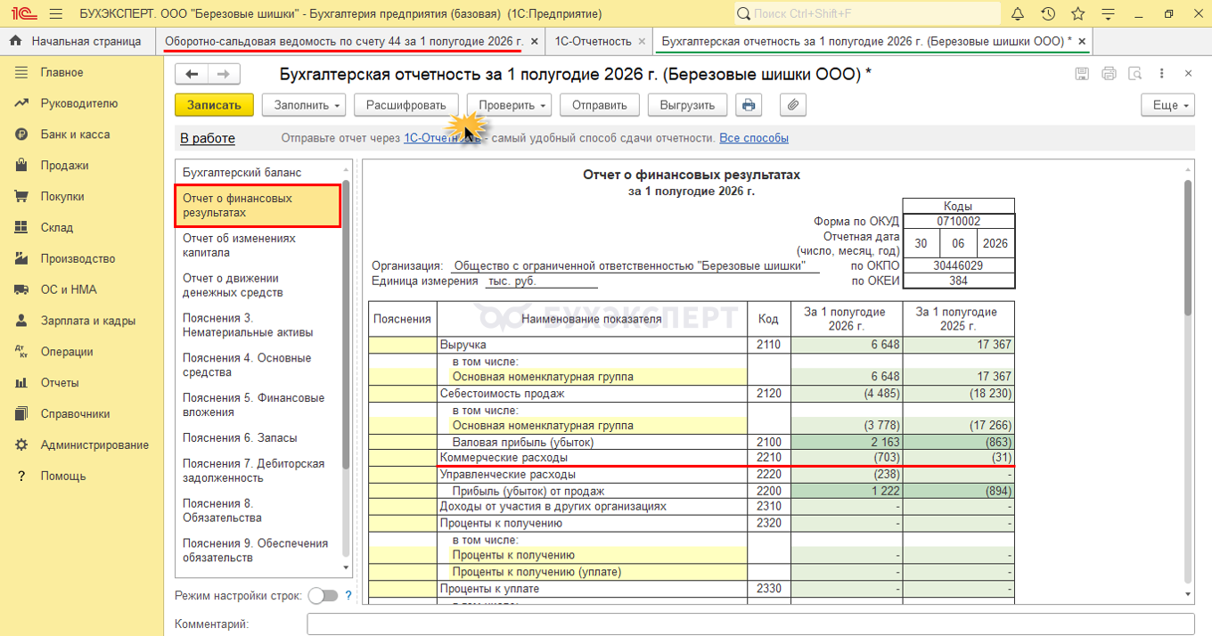Open the notifications bell
Viewport: 1212px width, 636px height.
tap(1018, 13)
